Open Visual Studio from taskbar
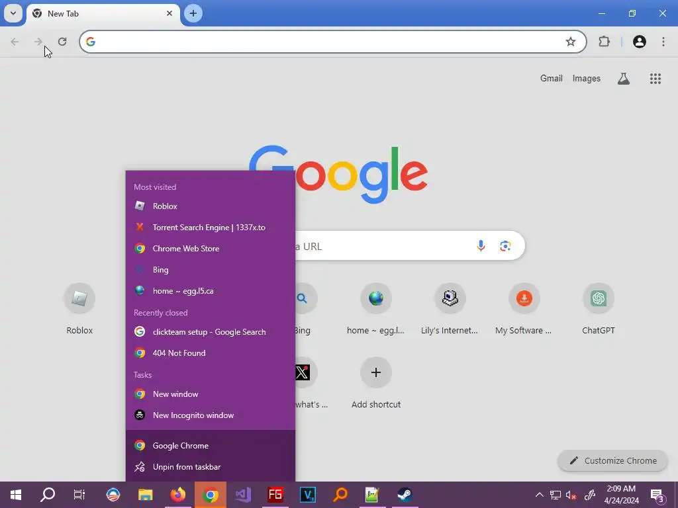678x508 pixels. pyautogui.click(x=242, y=495)
